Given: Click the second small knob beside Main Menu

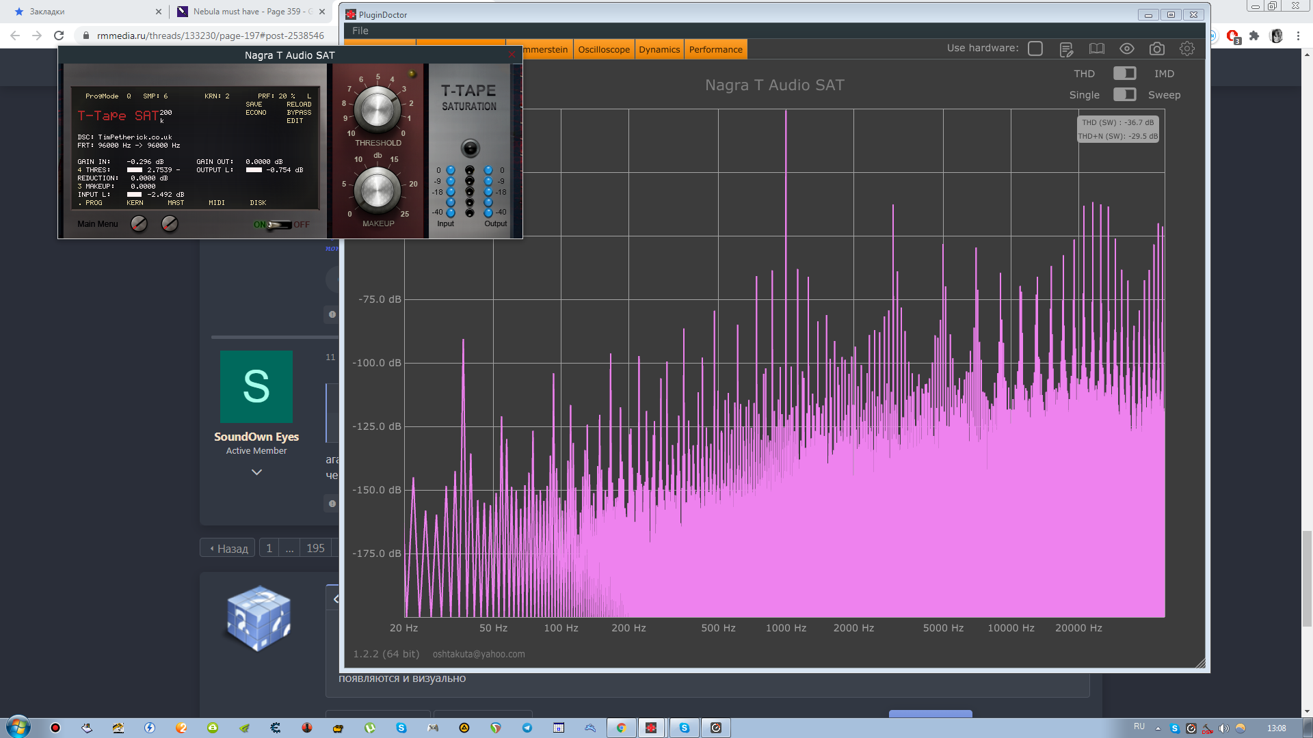Looking at the screenshot, I should (170, 223).
